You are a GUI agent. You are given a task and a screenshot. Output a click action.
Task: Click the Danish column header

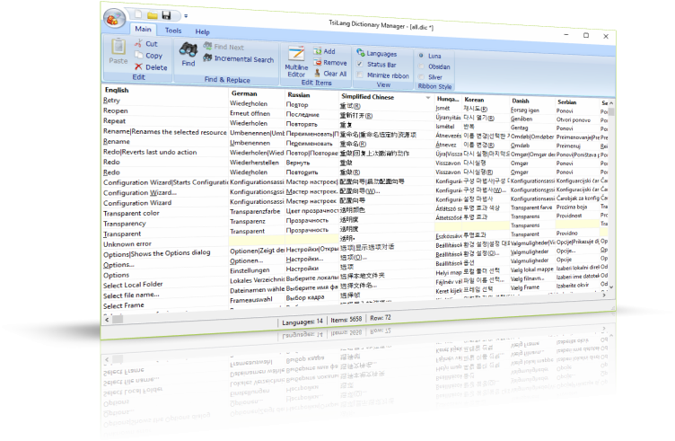pyautogui.click(x=520, y=101)
